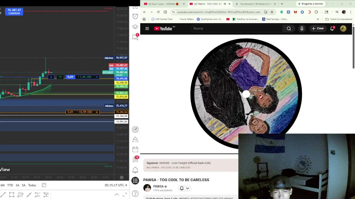
Task: Open the Paid Surveys bookmark
Action: (275, 19)
